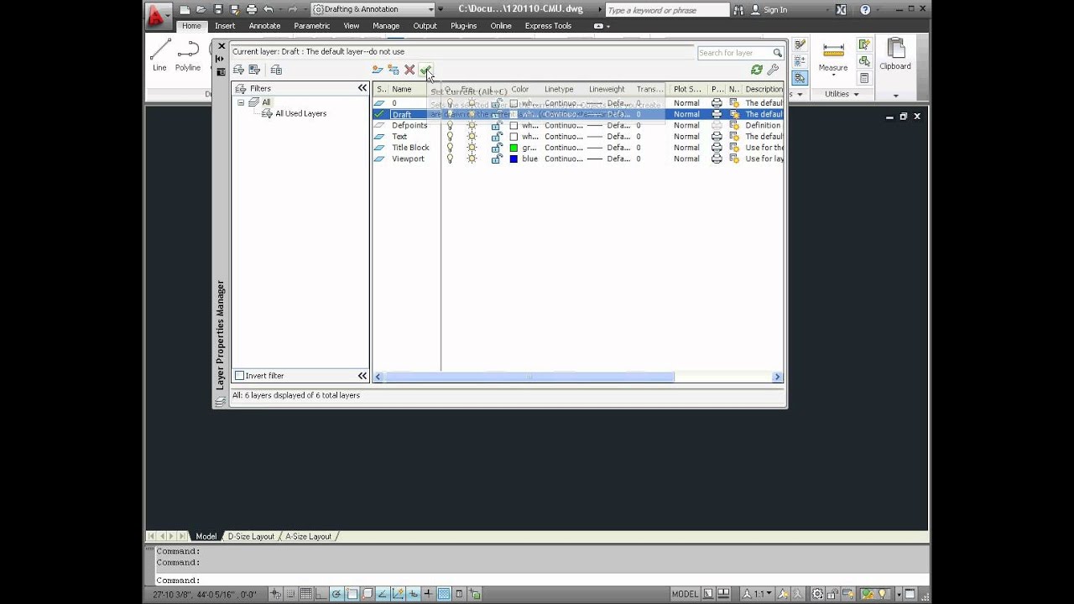This screenshot has width=1074, height=604.
Task: Click the Sign In button
Action: [x=769, y=10]
